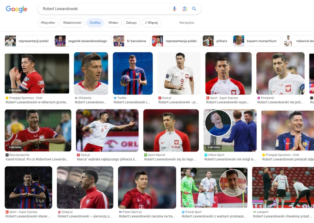
Task: Click the magnifying glass search icon
Action: pos(194,9)
